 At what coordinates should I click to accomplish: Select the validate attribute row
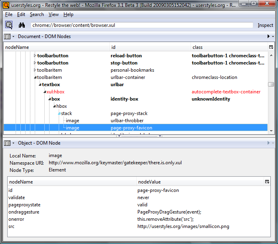point(139,198)
